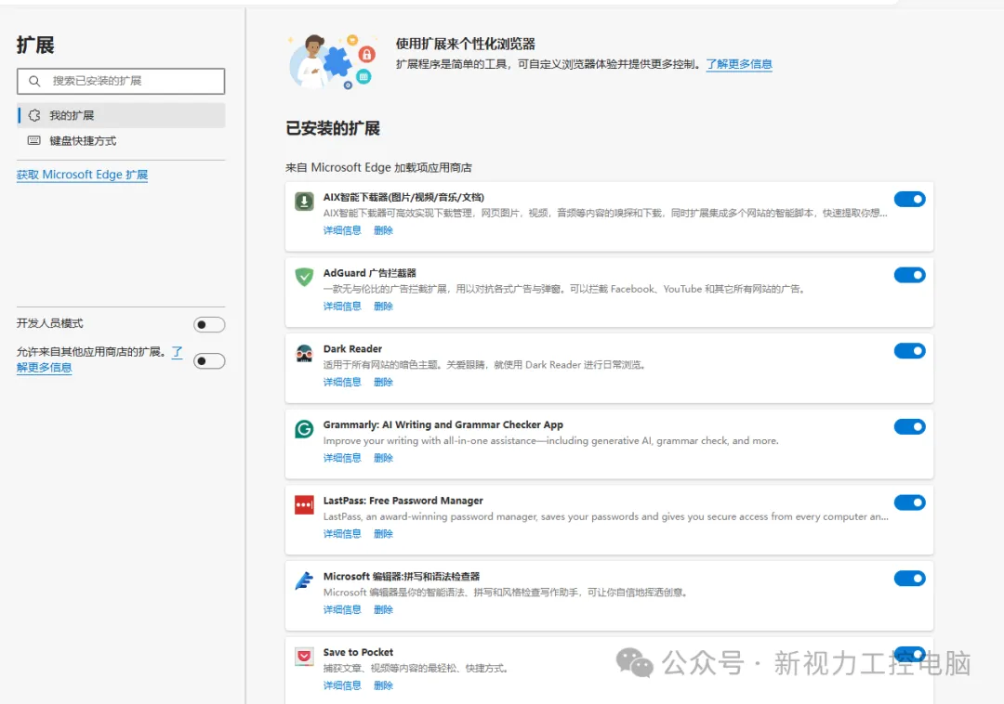Click the search magnifier icon

(34, 81)
